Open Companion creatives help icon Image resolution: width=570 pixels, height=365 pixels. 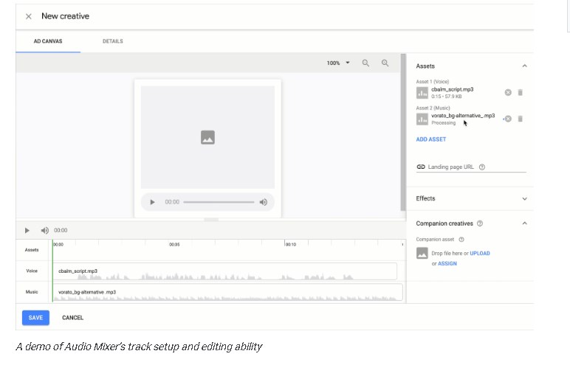480,223
